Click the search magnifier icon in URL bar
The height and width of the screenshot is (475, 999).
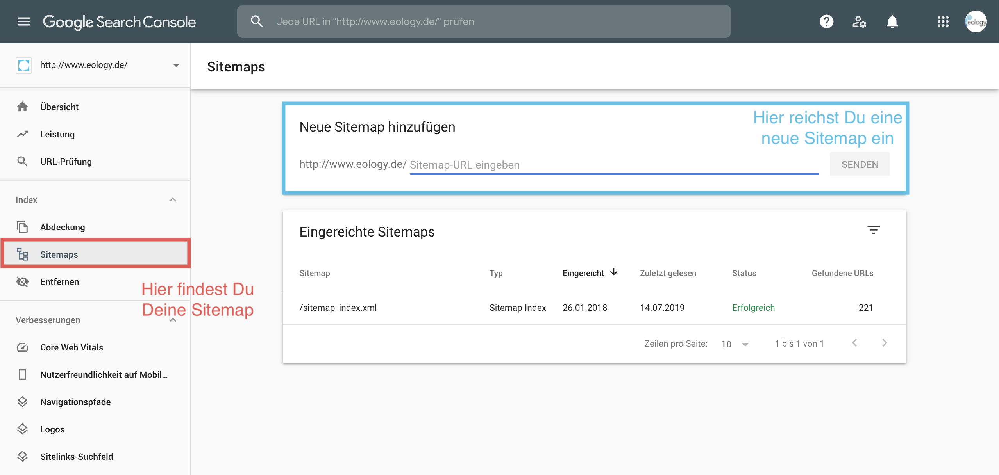[x=257, y=21]
